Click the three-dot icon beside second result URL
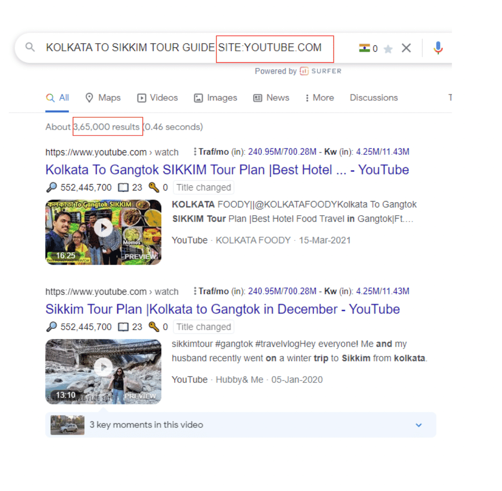This screenshot has width=502, height=491. (x=195, y=291)
